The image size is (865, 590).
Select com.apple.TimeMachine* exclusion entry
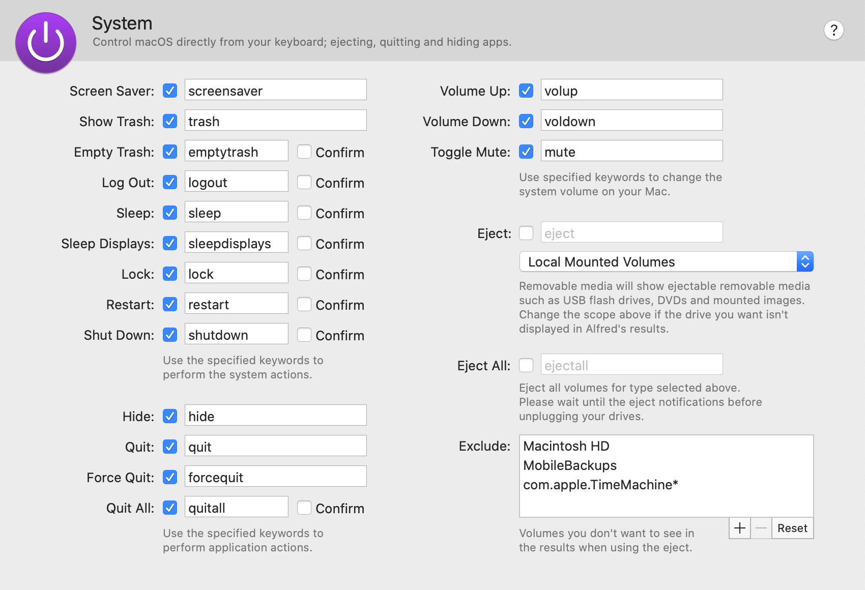600,484
